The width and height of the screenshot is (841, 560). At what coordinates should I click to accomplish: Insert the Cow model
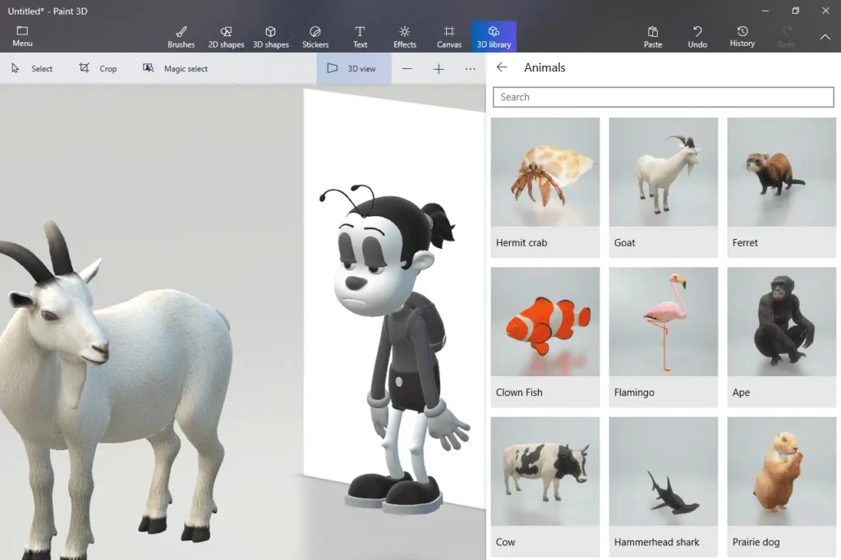[545, 487]
